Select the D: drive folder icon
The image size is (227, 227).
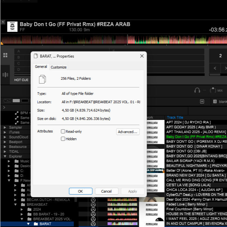pos(17,176)
